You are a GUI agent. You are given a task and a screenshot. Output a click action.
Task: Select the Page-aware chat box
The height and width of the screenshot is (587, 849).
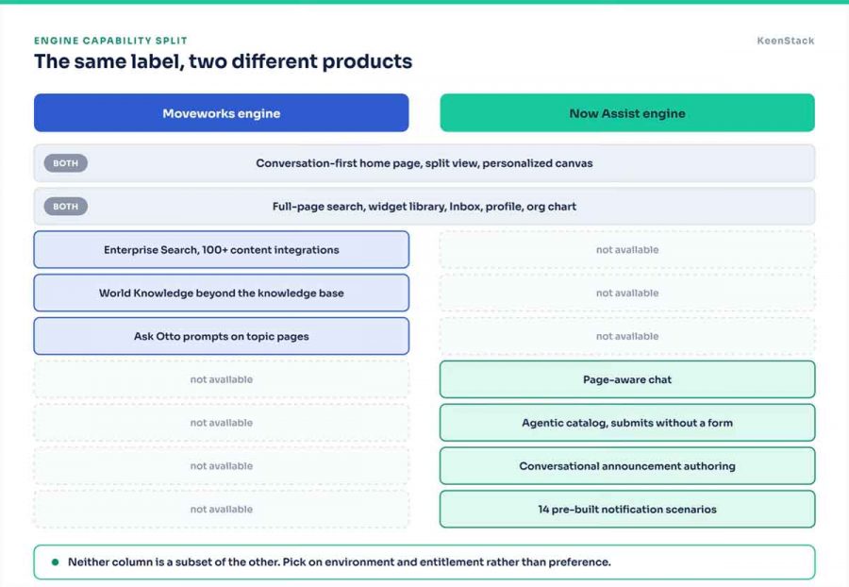(627, 379)
